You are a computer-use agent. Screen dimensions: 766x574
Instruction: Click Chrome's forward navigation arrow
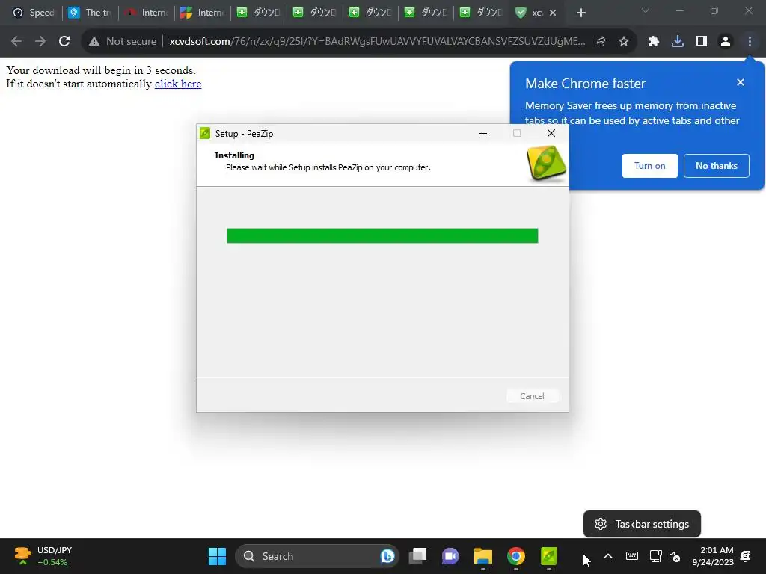coord(40,42)
